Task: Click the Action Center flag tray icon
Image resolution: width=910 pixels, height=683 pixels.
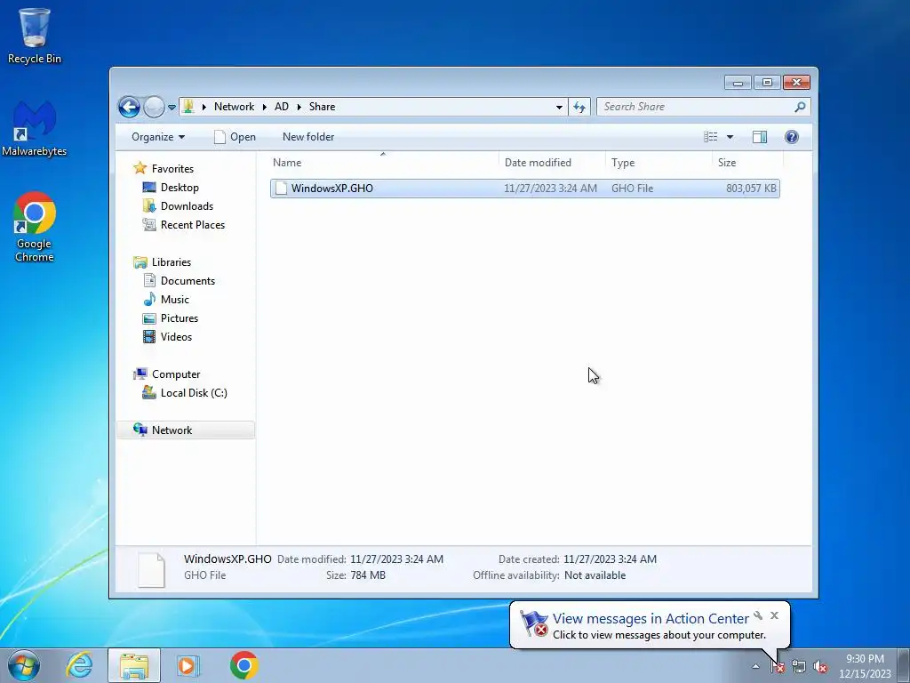Action: (x=778, y=667)
